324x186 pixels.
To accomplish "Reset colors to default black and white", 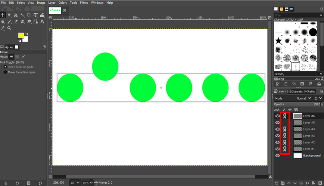I will pyautogui.click(x=19, y=41).
